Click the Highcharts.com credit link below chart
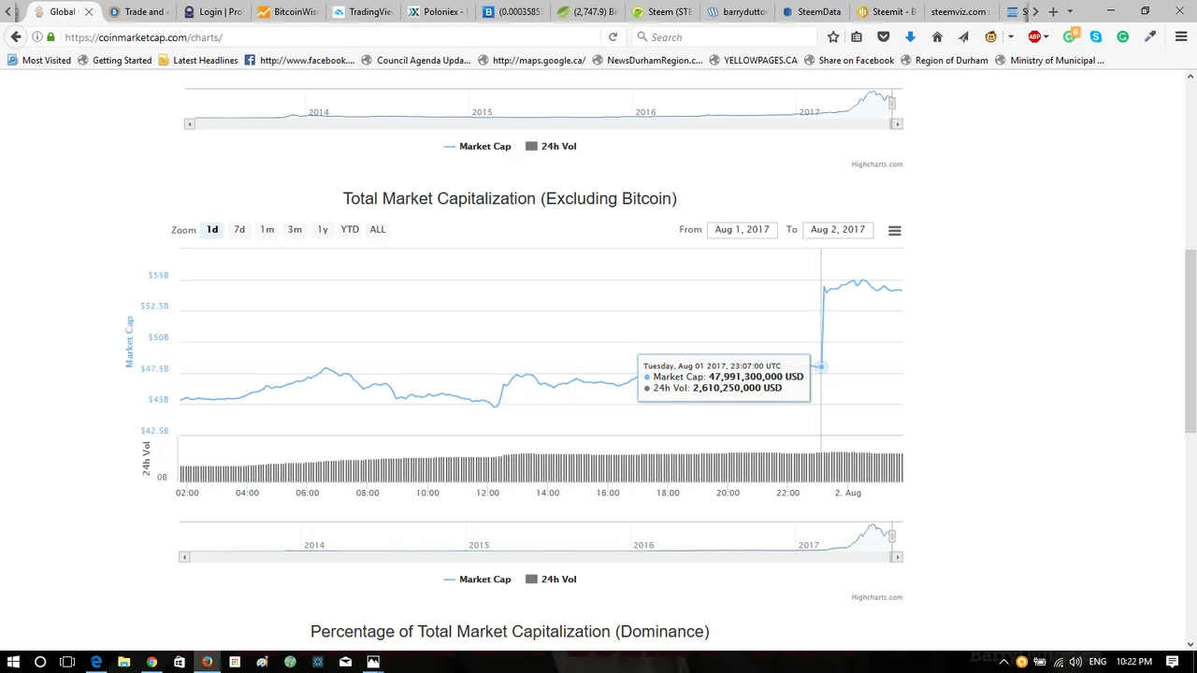Screen dimensions: 1197x673 point(876,597)
